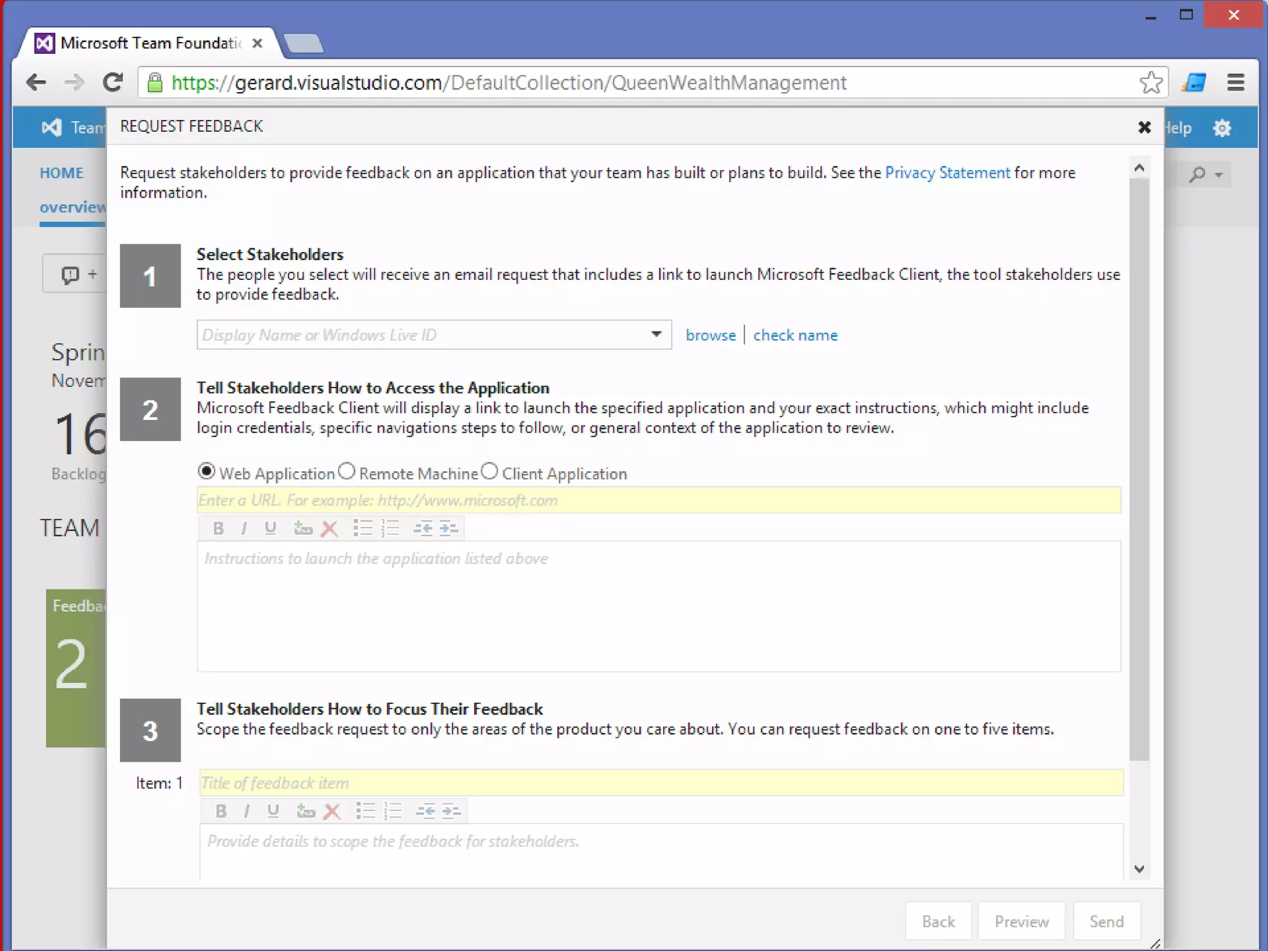Open the settings gear icon

1222,128
